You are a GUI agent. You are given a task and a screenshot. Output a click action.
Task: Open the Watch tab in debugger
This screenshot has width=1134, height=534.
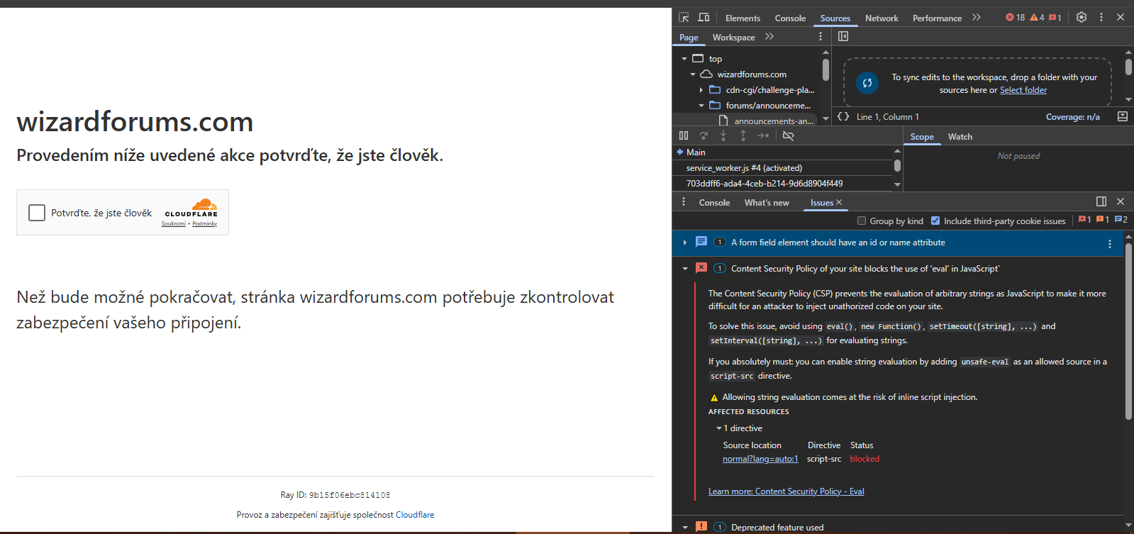click(960, 137)
